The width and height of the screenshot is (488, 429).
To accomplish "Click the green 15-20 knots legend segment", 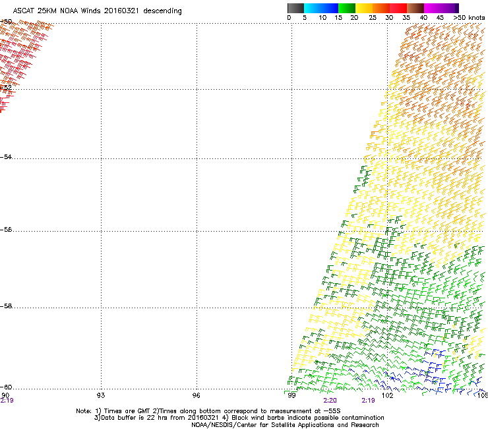I will (x=347, y=8).
